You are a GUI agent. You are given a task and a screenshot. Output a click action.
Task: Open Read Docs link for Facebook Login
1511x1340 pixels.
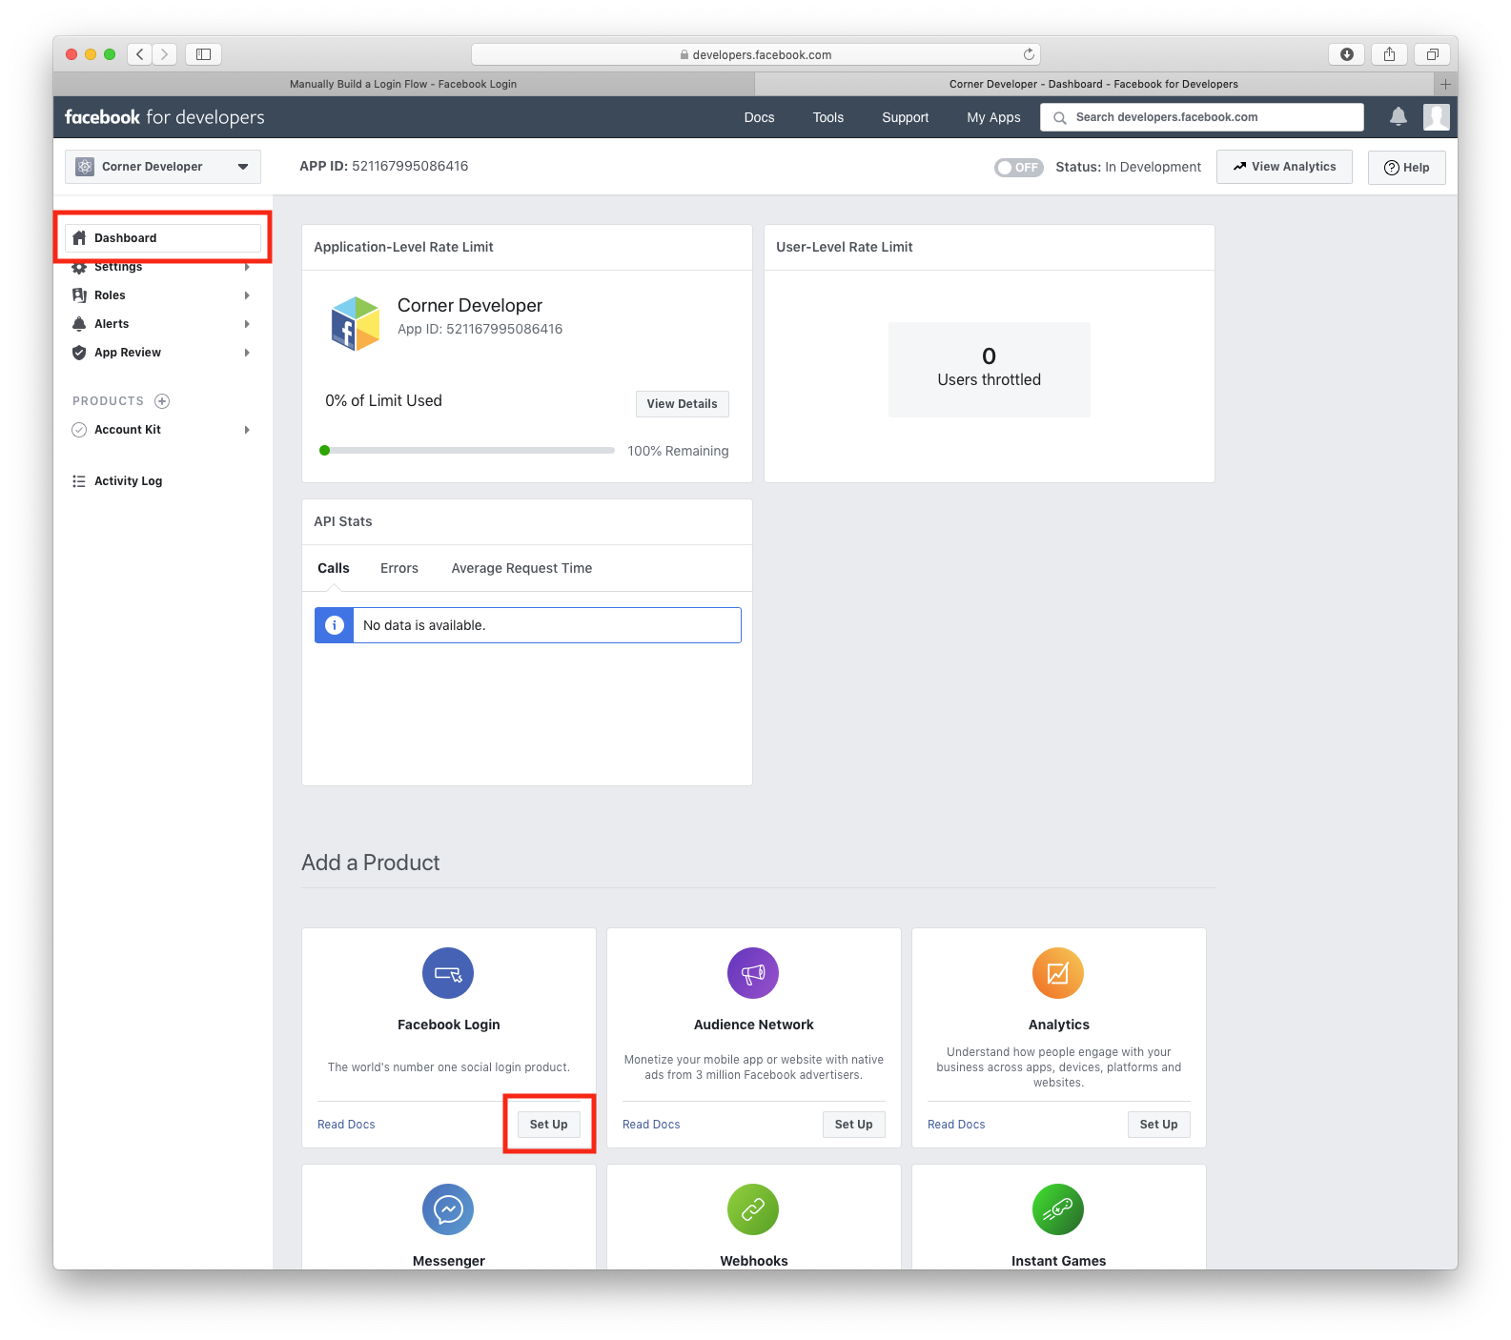click(x=346, y=1125)
